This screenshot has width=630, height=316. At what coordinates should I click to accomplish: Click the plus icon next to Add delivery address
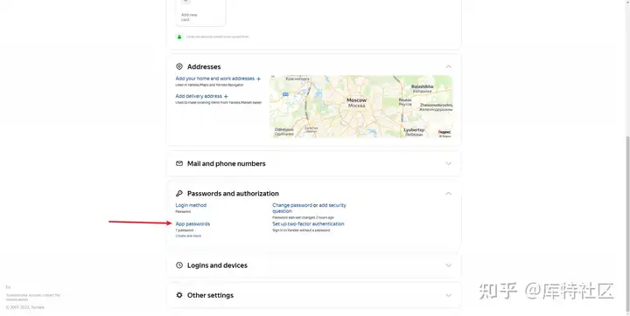(226, 96)
